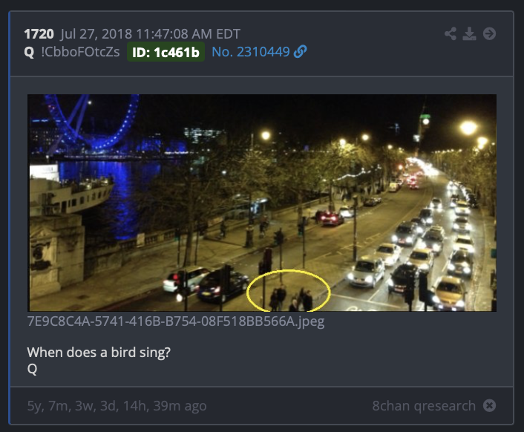Click the chain link icon beside No. 2310449
This screenshot has height=432, width=524.
click(x=300, y=52)
